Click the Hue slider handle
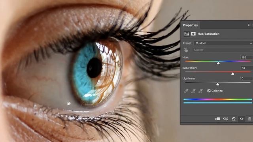The width and height of the screenshot is (253, 142). click(218, 63)
